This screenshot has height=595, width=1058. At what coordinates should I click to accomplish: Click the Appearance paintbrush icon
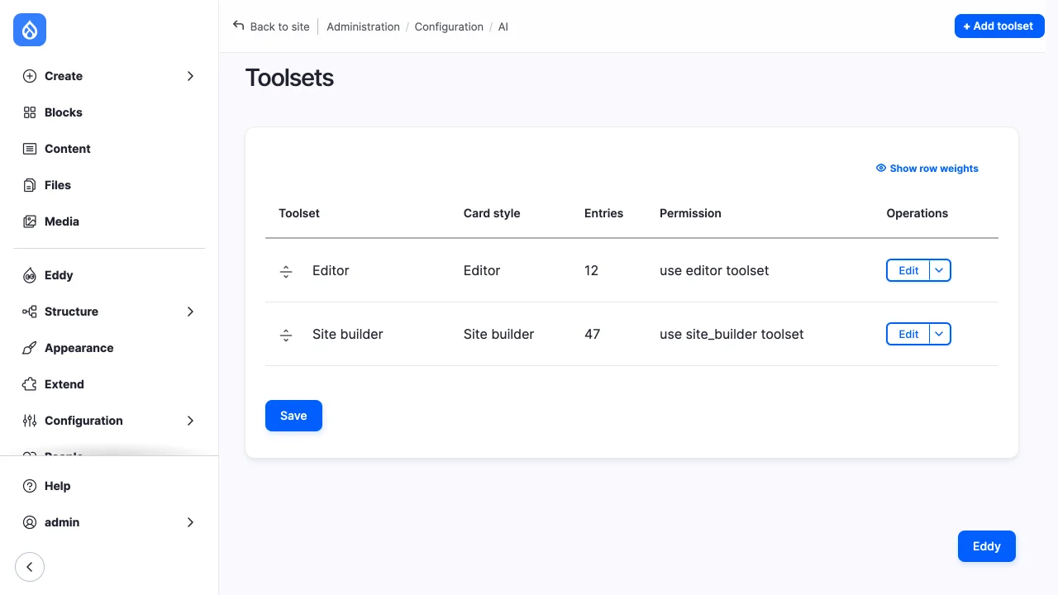(30, 348)
